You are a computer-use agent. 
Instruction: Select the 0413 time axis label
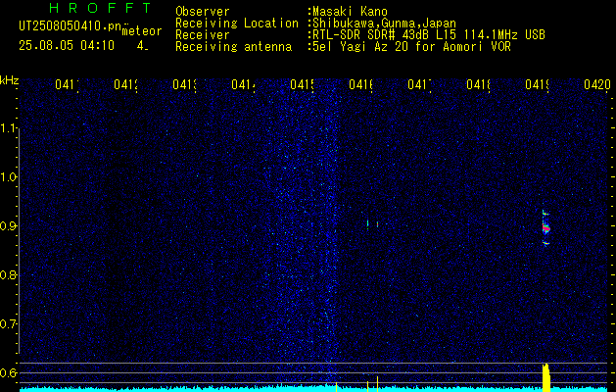(x=185, y=84)
